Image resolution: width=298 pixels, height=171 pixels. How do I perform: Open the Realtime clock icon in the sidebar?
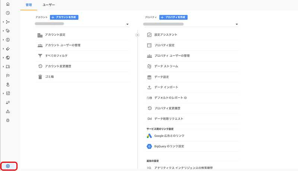(x=8, y=13)
